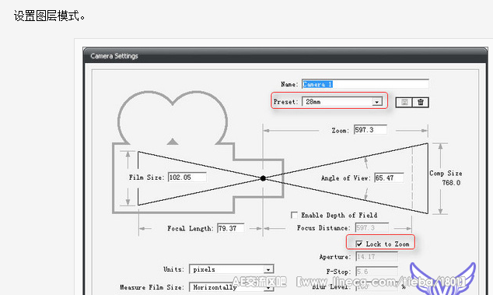The image size is (493, 295).
Task: Click the Comp Size 768.0 text
Action: (446, 178)
